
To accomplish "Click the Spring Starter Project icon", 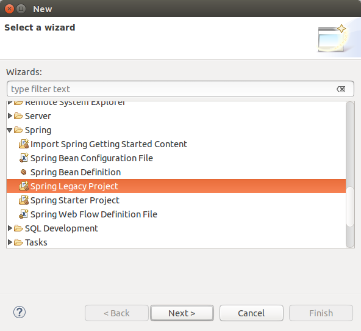I will pyautogui.click(x=24, y=200).
